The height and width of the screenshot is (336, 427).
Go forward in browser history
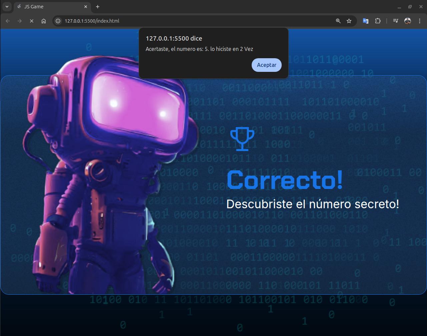[x=20, y=21]
